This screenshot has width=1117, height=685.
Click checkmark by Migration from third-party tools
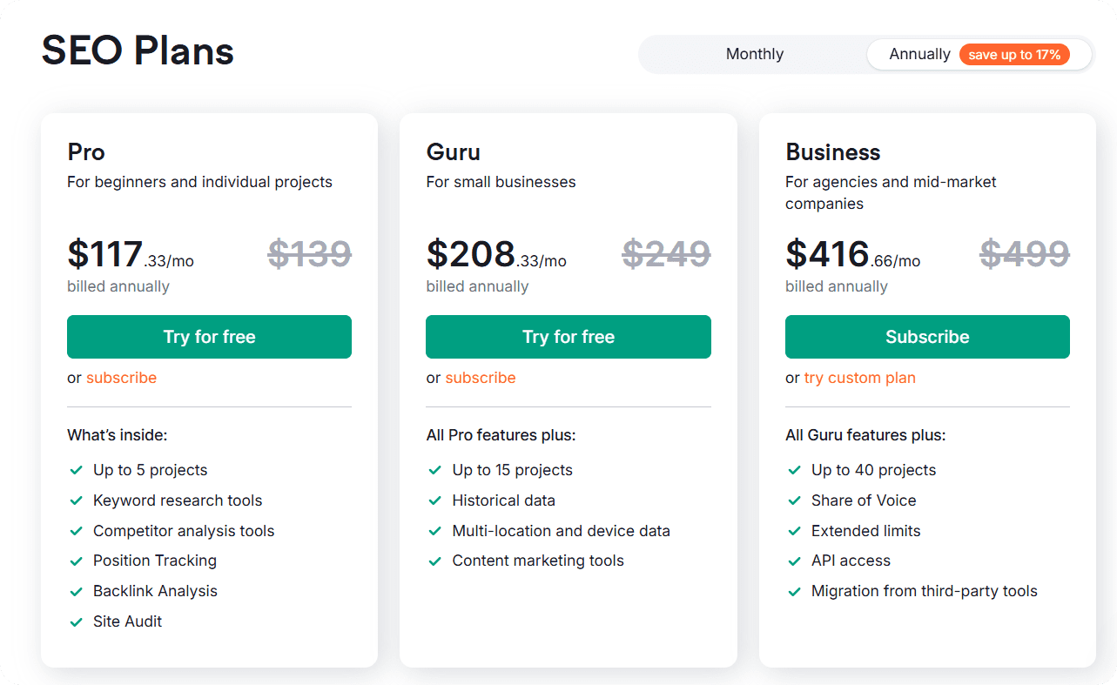point(794,591)
